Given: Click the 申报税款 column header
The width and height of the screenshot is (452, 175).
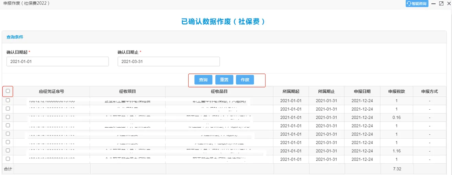Looking at the screenshot, I should point(396,91).
